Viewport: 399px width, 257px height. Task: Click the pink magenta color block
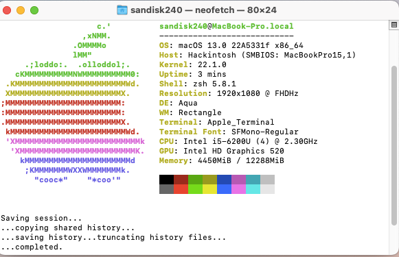238,189
